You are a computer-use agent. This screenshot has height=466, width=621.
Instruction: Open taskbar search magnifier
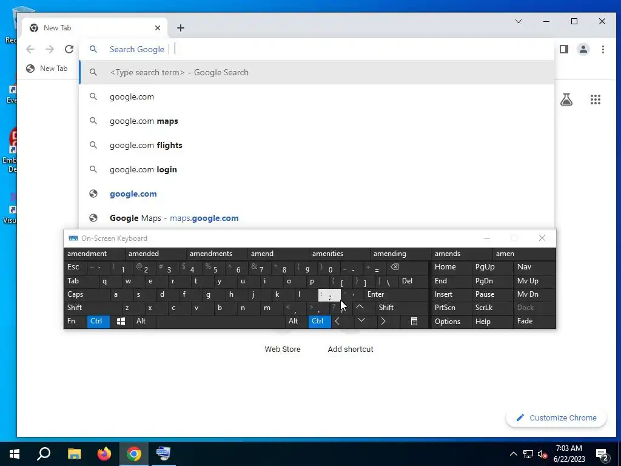coord(44,454)
